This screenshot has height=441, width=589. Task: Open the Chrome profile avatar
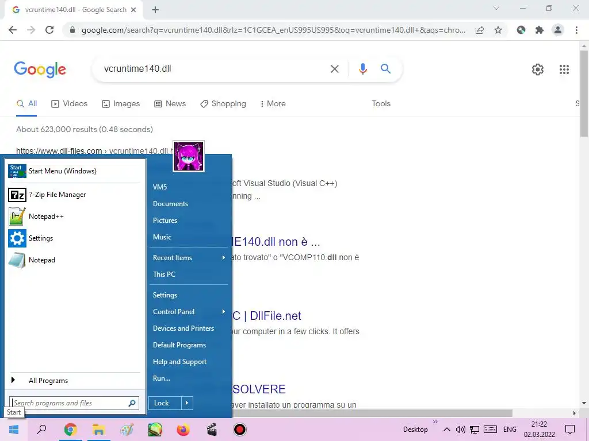(x=558, y=30)
